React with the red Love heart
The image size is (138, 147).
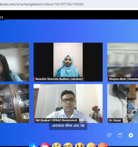45,145
